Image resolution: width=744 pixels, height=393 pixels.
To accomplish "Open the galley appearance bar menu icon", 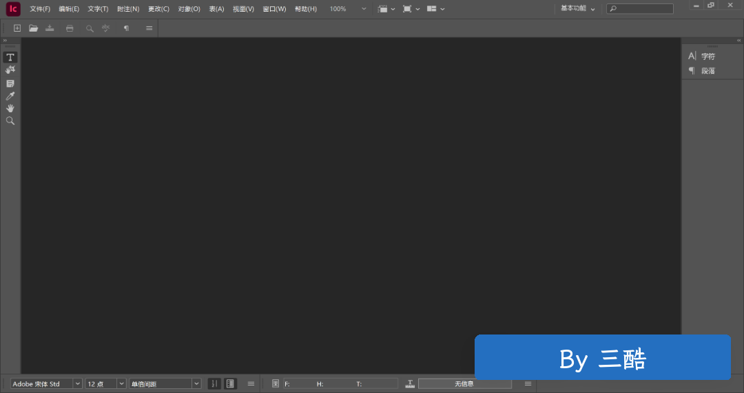I will 251,383.
